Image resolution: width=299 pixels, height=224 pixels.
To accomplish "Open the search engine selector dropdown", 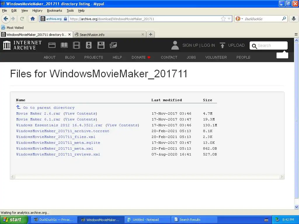I will point(239,19).
